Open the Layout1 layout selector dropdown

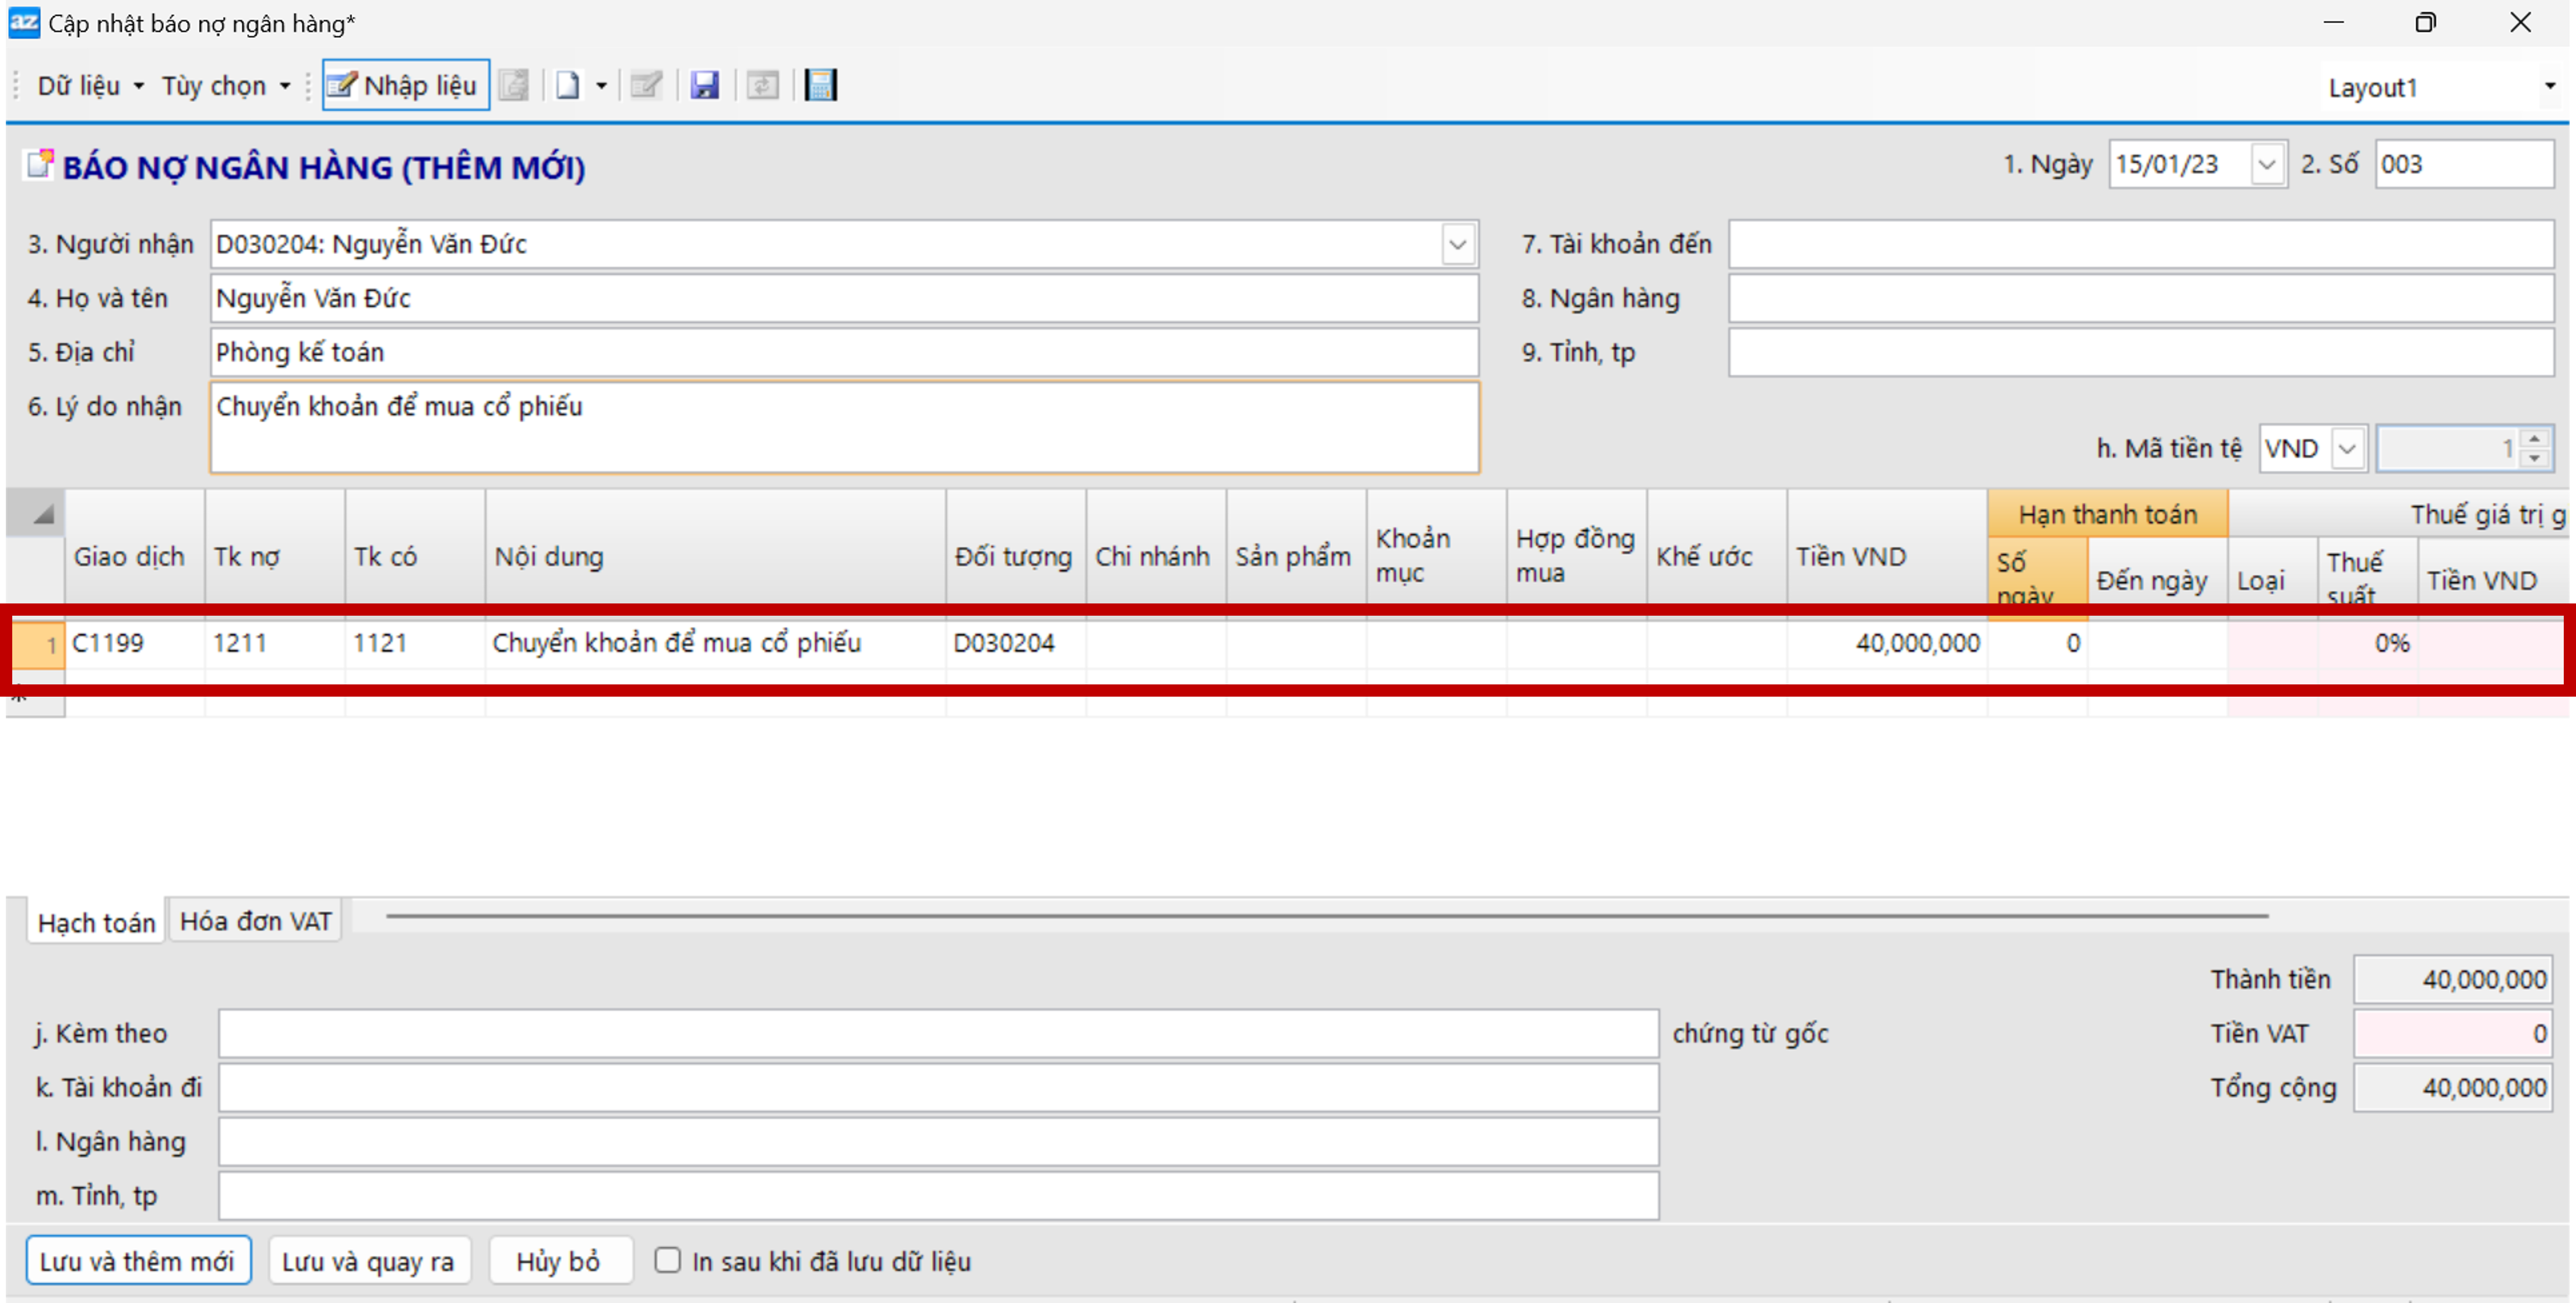pos(2549,87)
